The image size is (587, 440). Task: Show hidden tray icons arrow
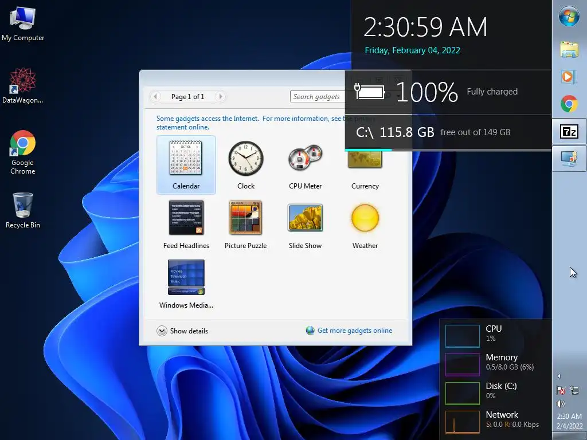[x=559, y=376]
